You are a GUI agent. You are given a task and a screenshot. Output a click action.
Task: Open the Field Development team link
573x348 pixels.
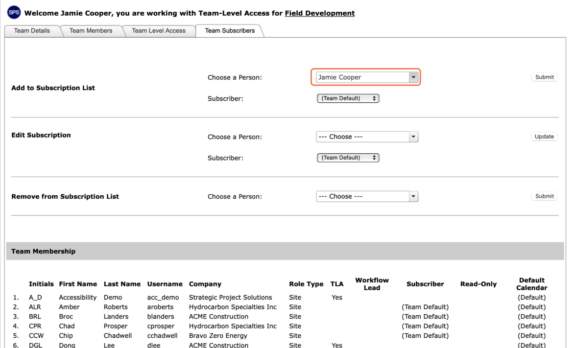pos(319,13)
